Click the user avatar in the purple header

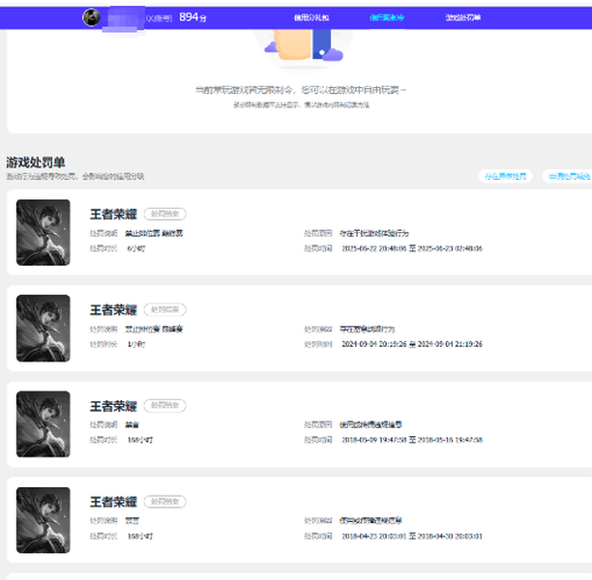[x=91, y=17]
